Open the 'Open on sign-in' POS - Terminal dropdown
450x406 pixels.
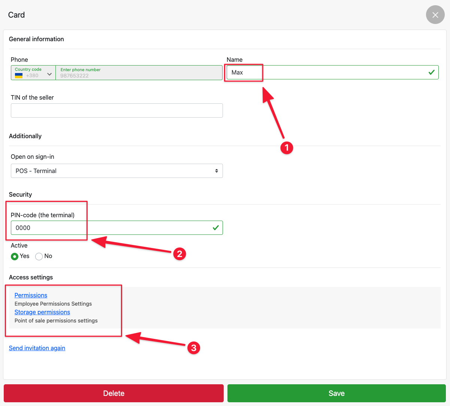(x=117, y=171)
